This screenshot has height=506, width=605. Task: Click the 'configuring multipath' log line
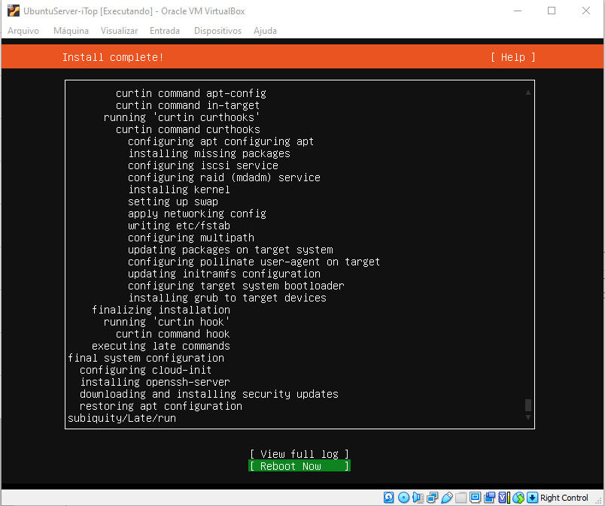coord(191,238)
